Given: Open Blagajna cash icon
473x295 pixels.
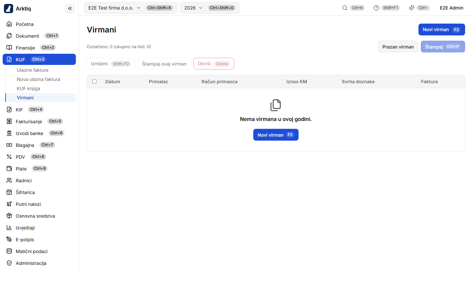Looking at the screenshot, I should (x=9, y=145).
